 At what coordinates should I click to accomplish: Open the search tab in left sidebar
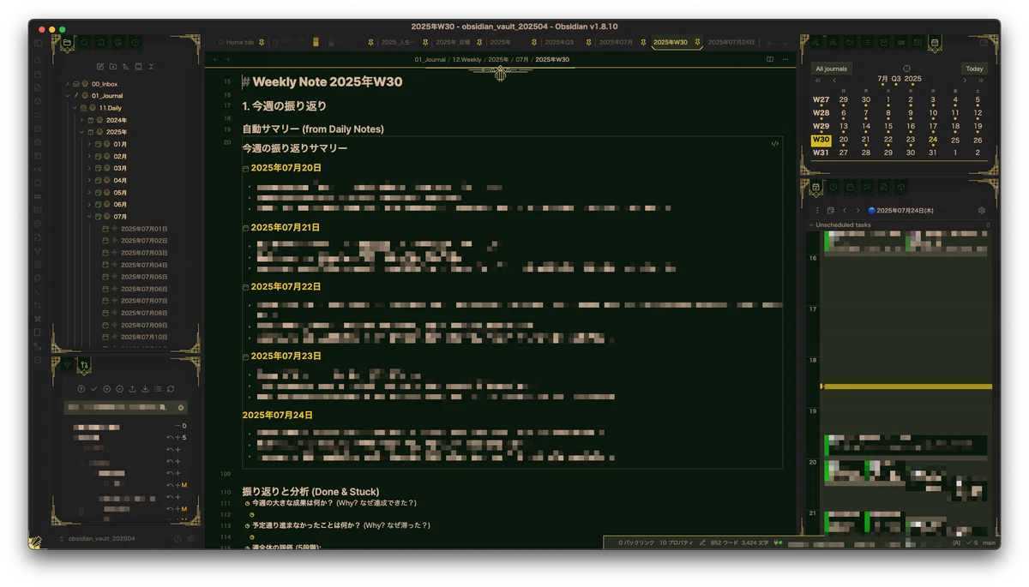84,42
